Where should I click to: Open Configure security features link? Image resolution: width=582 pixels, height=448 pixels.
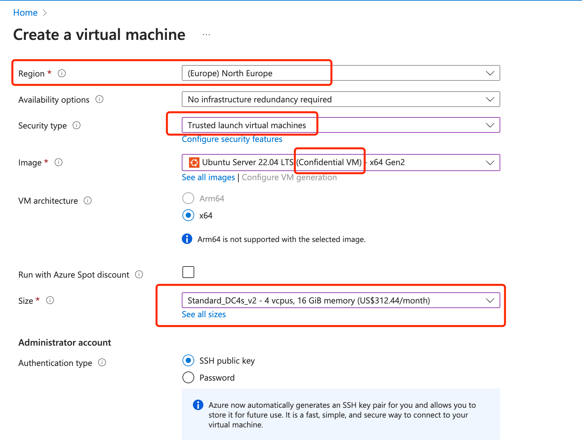pos(232,139)
